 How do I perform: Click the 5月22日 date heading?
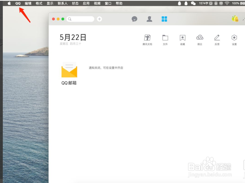coord(73,37)
